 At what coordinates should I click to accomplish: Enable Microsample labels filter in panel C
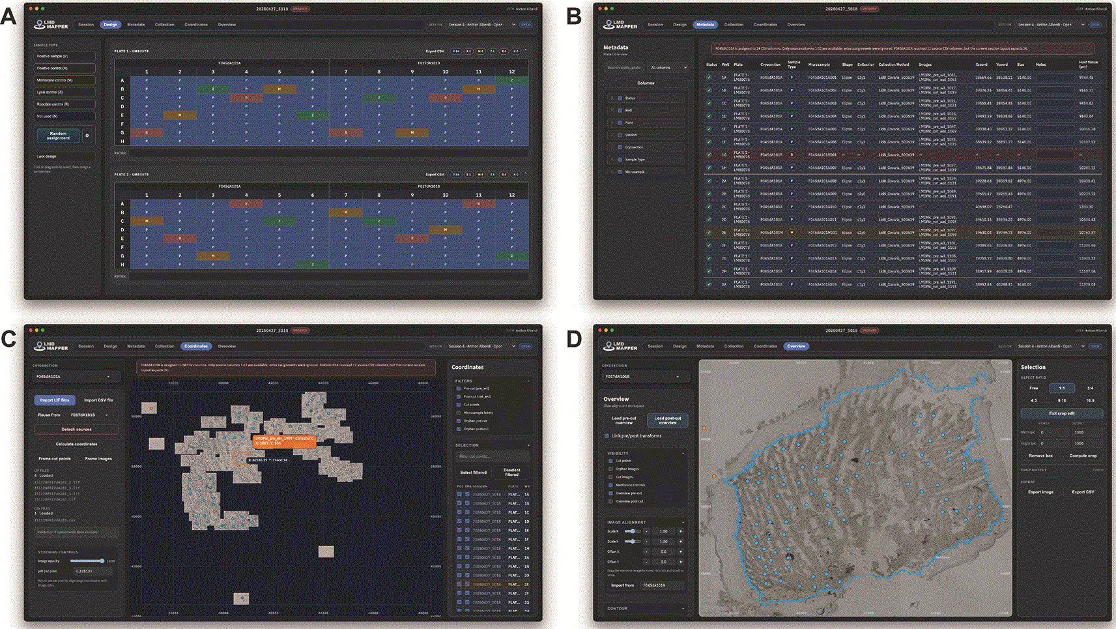coord(459,413)
